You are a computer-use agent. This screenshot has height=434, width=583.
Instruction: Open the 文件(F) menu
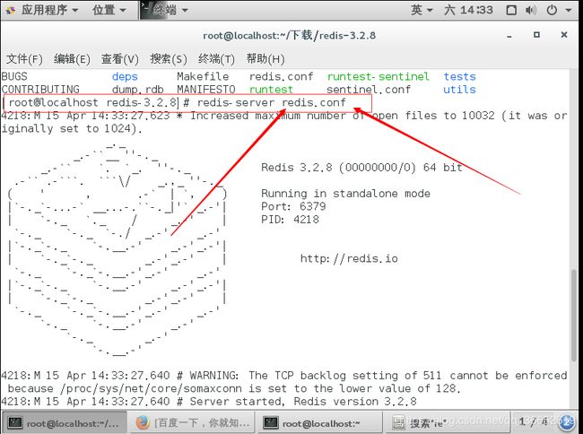[24, 58]
